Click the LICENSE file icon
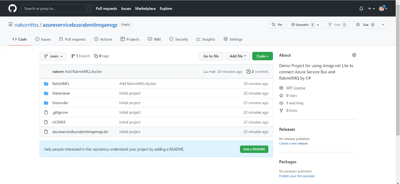 (x=46, y=122)
